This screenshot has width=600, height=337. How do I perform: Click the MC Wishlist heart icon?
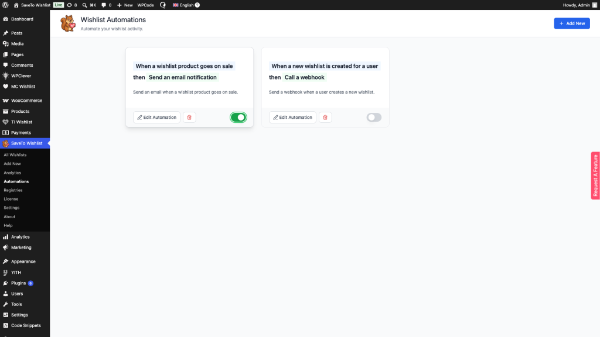tap(5, 87)
